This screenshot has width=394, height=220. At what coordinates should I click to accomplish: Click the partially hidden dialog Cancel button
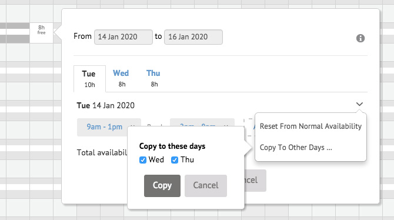pos(255,181)
